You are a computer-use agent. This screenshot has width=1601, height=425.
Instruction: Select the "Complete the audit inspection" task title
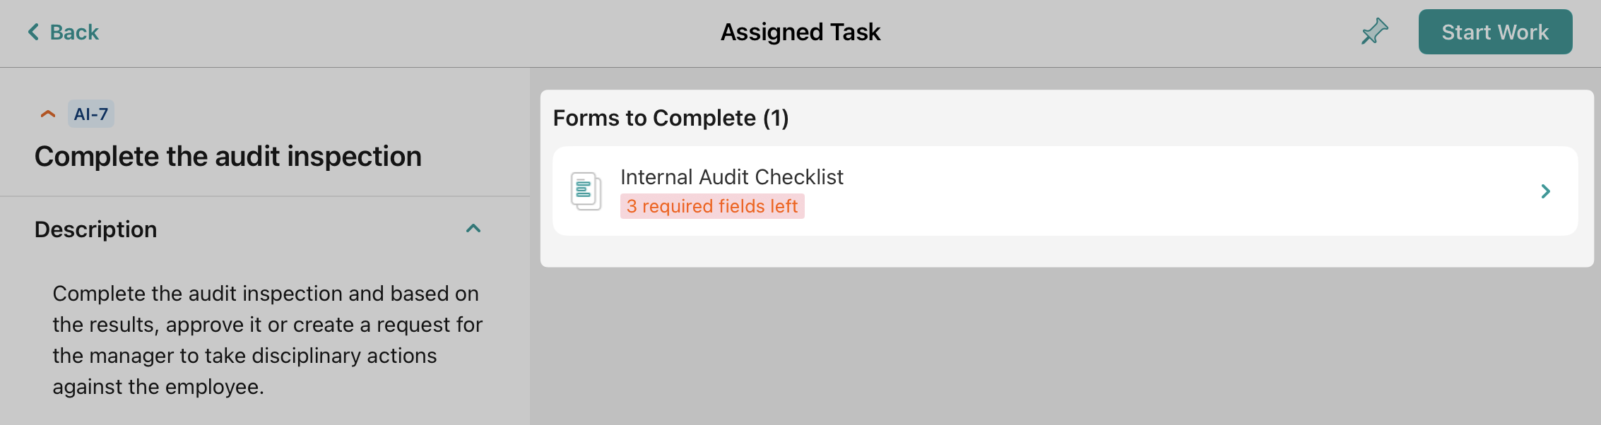(228, 156)
